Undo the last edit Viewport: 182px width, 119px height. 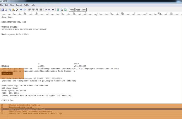click(21, 10)
